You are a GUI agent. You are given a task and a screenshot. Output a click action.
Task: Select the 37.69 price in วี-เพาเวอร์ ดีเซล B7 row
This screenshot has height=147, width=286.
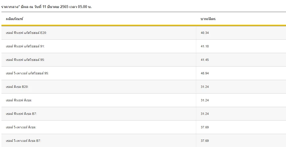(205, 141)
